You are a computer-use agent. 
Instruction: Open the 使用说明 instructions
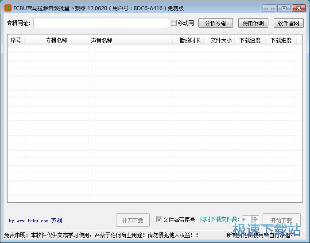[x=253, y=23]
